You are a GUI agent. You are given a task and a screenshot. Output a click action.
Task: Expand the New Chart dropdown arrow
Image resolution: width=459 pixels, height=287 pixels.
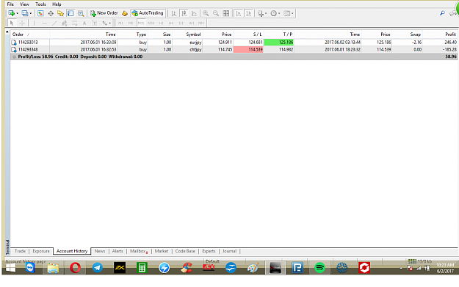pyautogui.click(x=18, y=13)
